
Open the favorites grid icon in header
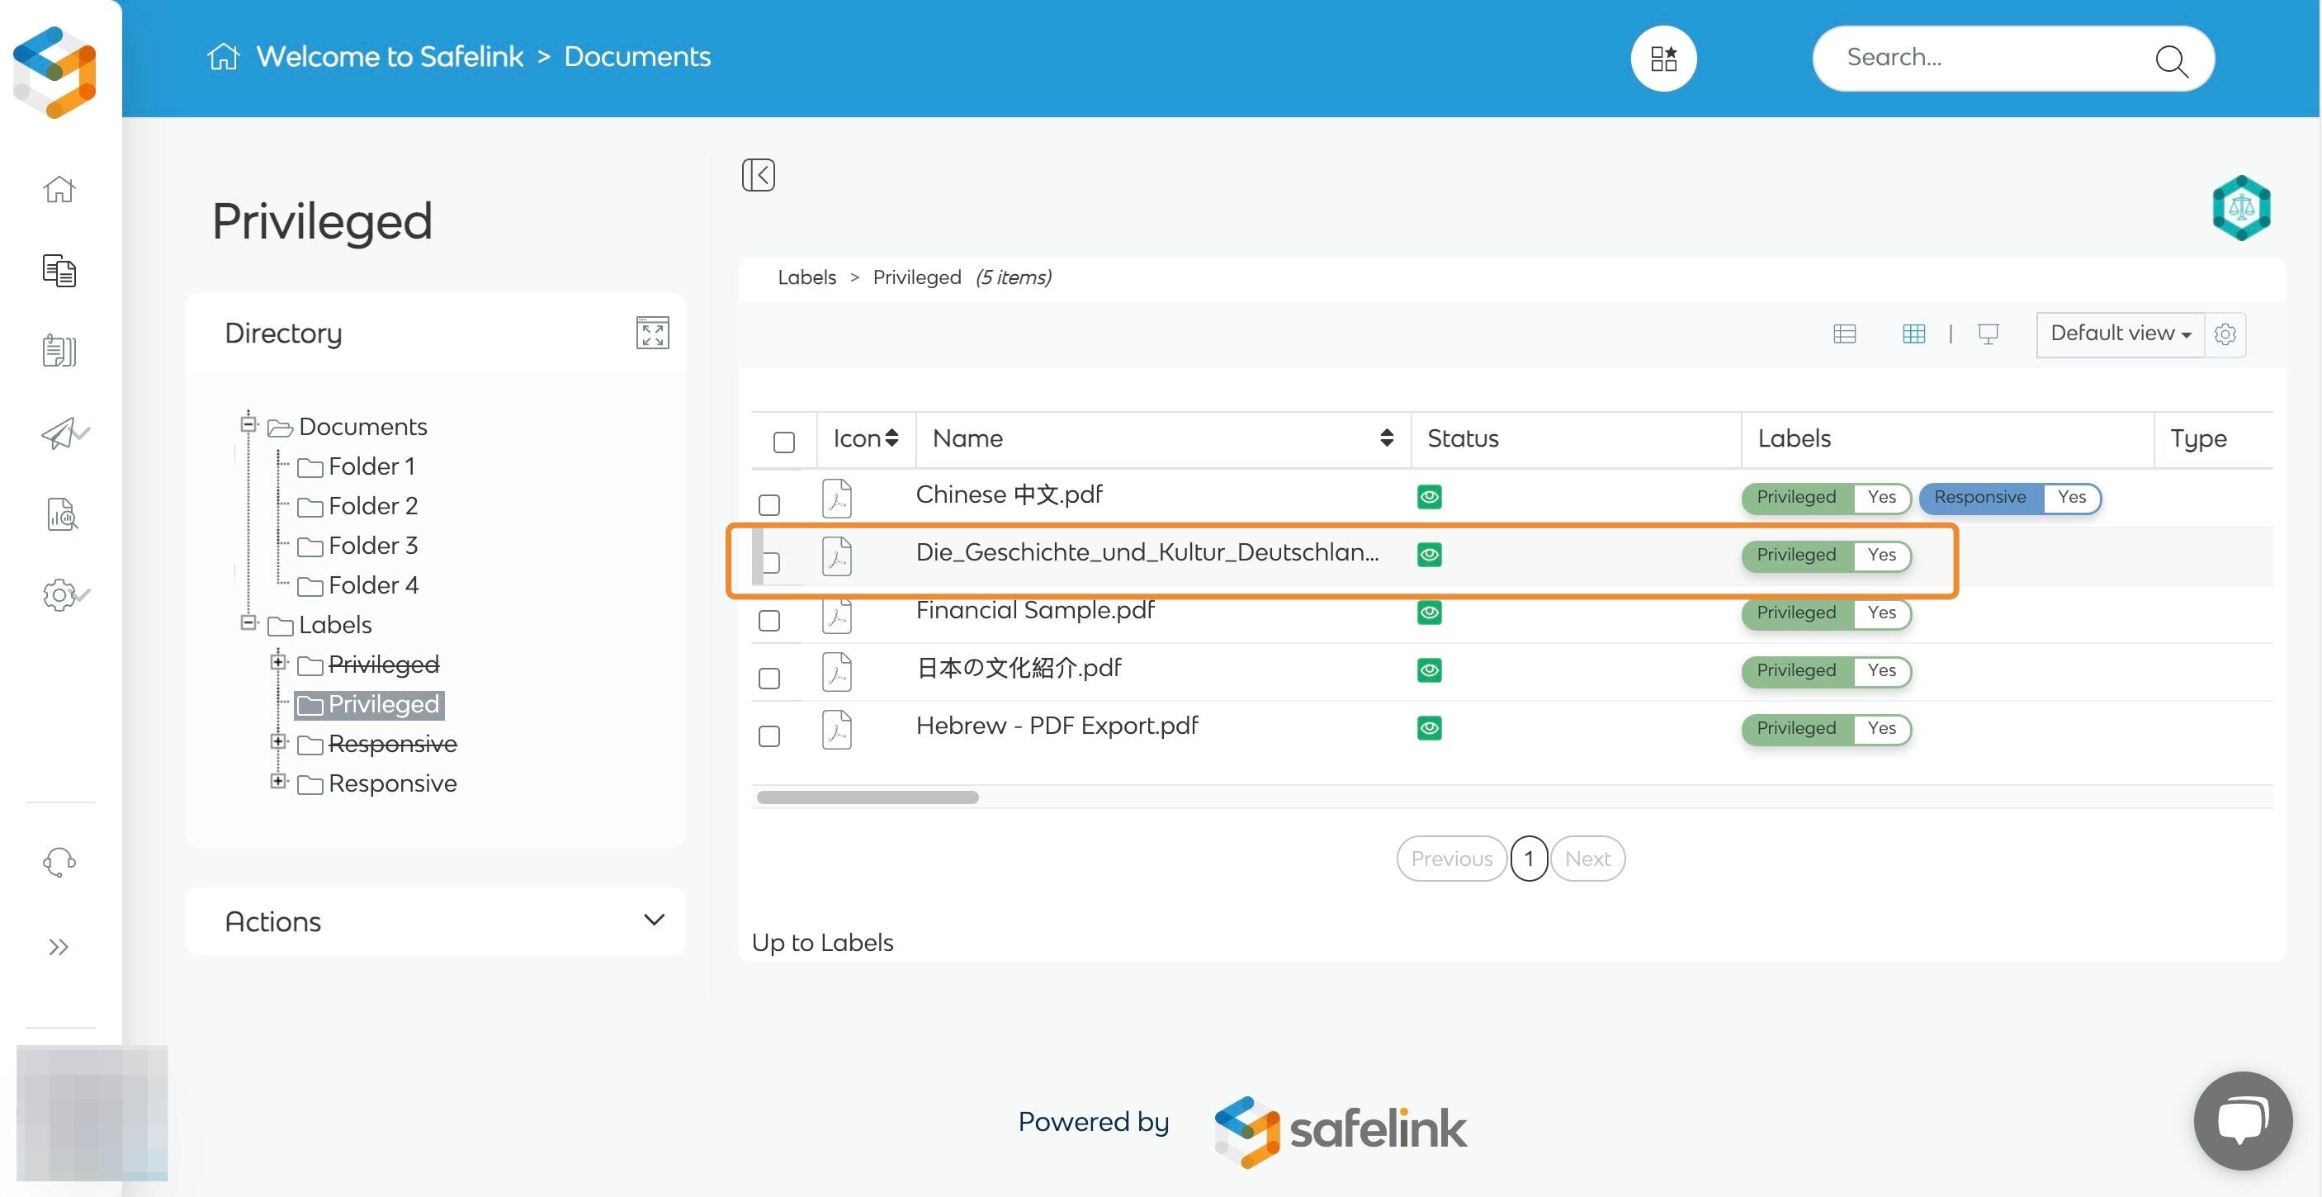[1663, 59]
